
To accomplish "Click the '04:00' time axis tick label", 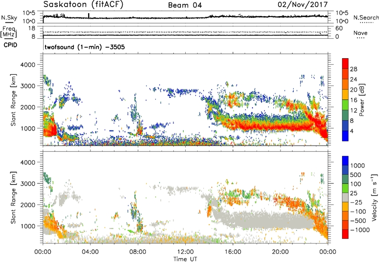I will tap(90, 252).
